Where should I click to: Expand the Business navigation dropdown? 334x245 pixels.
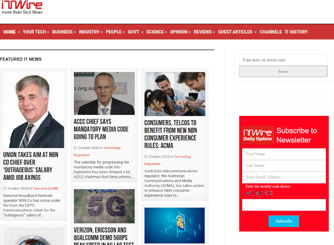[x=64, y=32]
